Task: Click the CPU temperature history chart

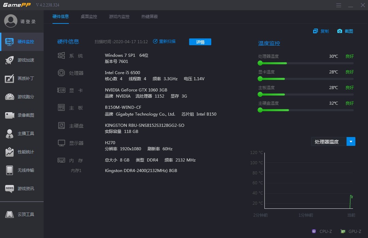Action: [x=309, y=181]
